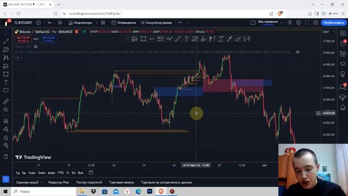Open indicator templates grid icon

coord(103,23)
